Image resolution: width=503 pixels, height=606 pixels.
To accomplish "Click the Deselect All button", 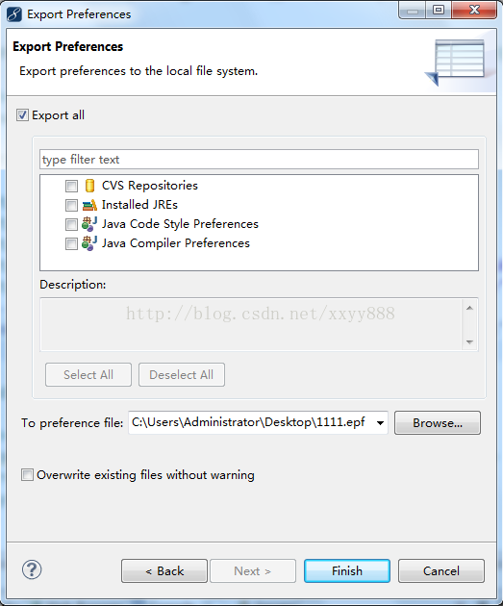I will coord(182,374).
